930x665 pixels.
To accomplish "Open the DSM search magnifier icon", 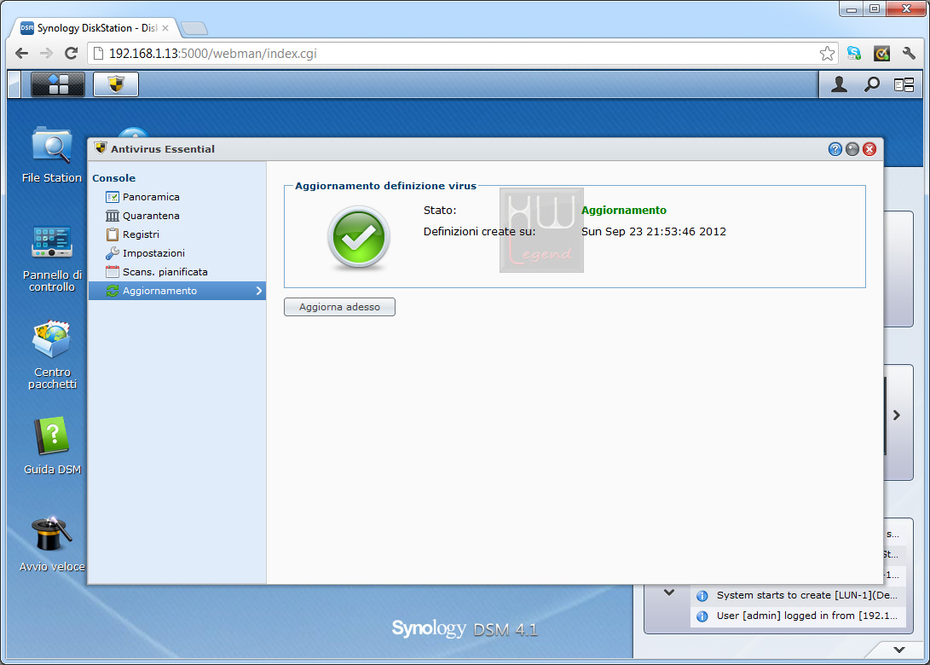I will tap(872, 85).
